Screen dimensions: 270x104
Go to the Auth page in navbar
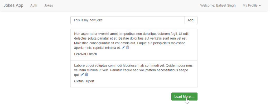coord(34,6)
